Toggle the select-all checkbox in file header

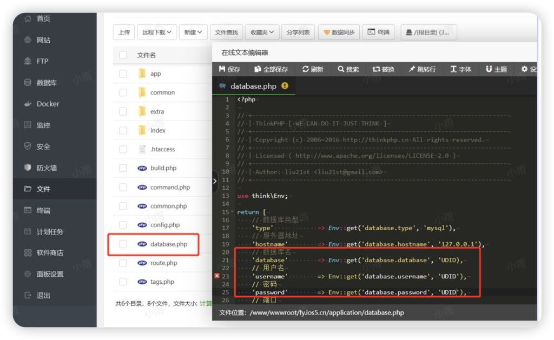pyautogui.click(x=123, y=55)
